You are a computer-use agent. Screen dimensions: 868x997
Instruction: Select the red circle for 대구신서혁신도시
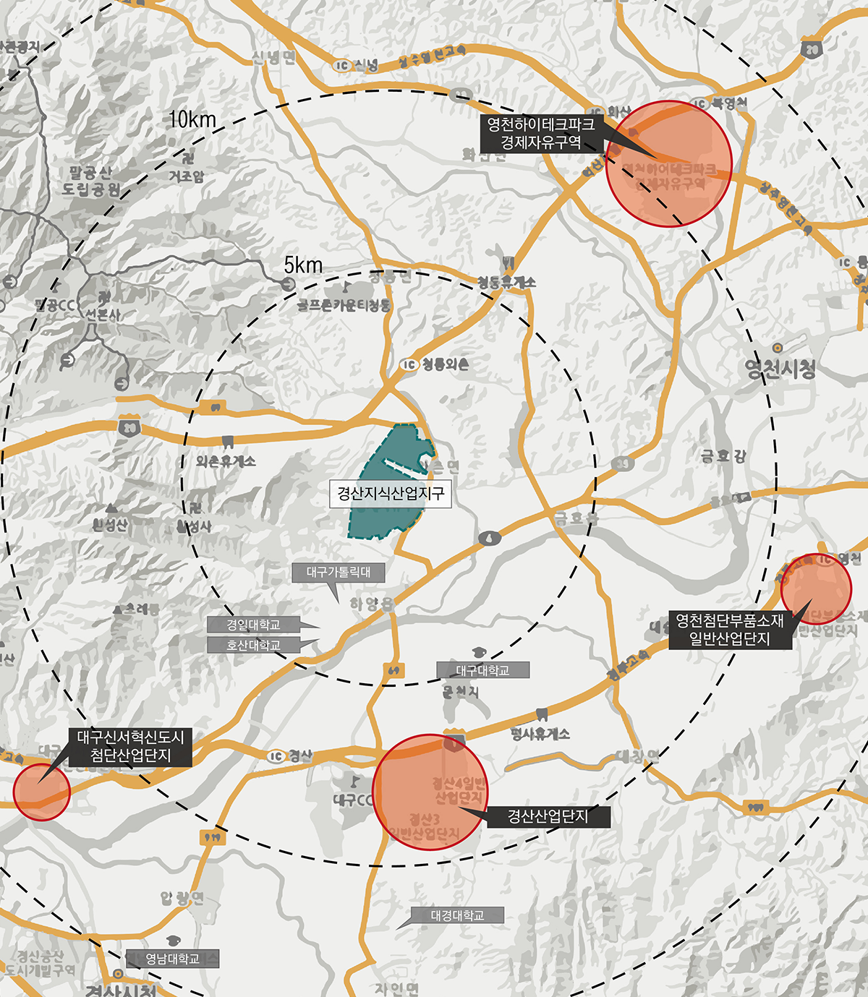tap(42, 792)
